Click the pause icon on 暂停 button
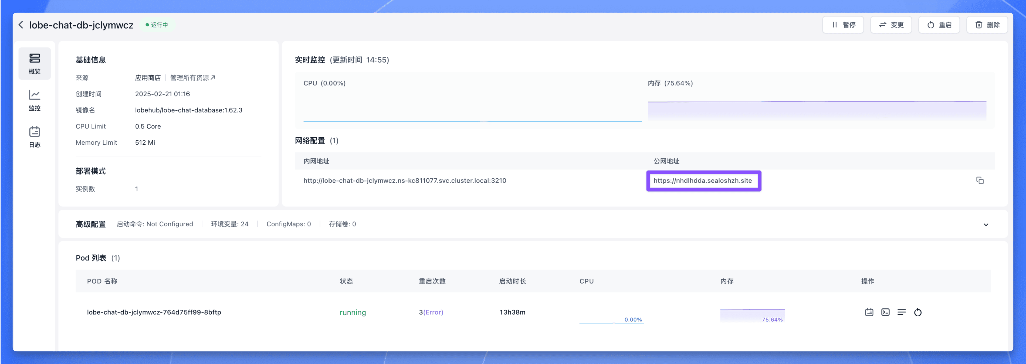Screen dimensions: 1026x364 coord(834,24)
